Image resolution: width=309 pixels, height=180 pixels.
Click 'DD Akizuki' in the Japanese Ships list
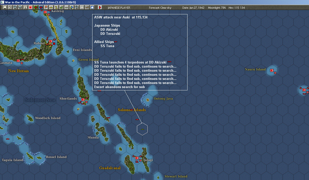pos(109,30)
